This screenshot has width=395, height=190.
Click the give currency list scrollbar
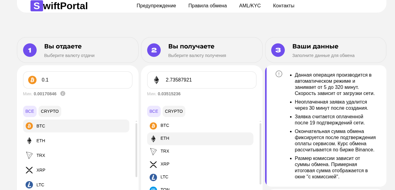136,150
